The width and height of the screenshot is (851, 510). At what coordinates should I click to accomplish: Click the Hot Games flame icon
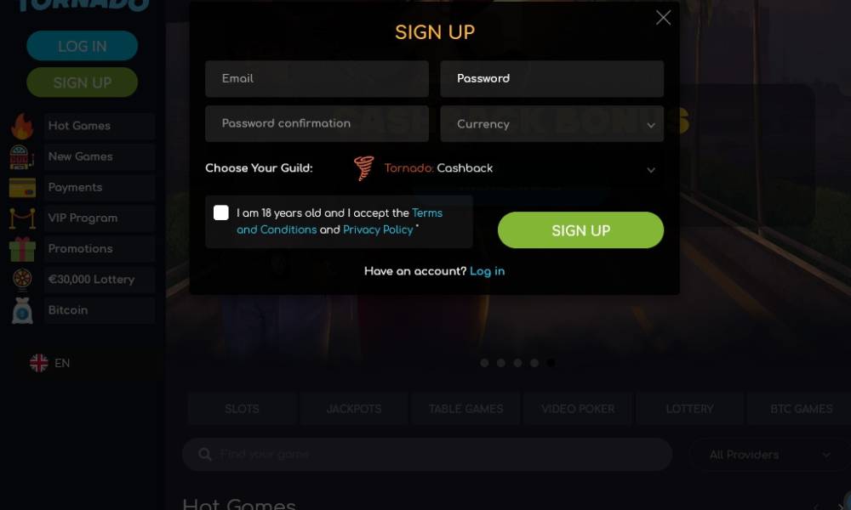[x=22, y=127]
